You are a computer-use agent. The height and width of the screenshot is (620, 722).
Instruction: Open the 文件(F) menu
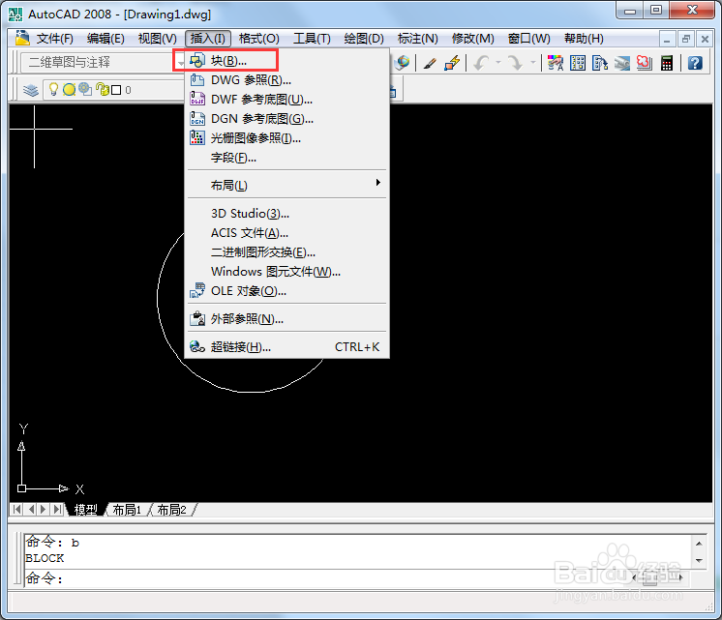coord(55,39)
